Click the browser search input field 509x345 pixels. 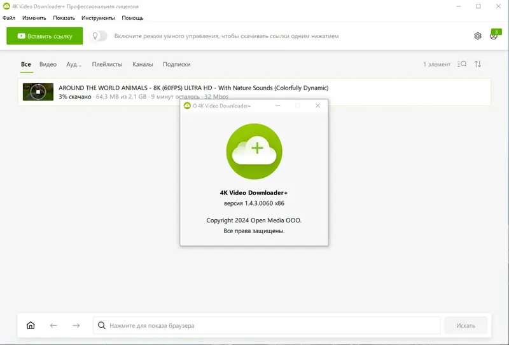coord(267,325)
